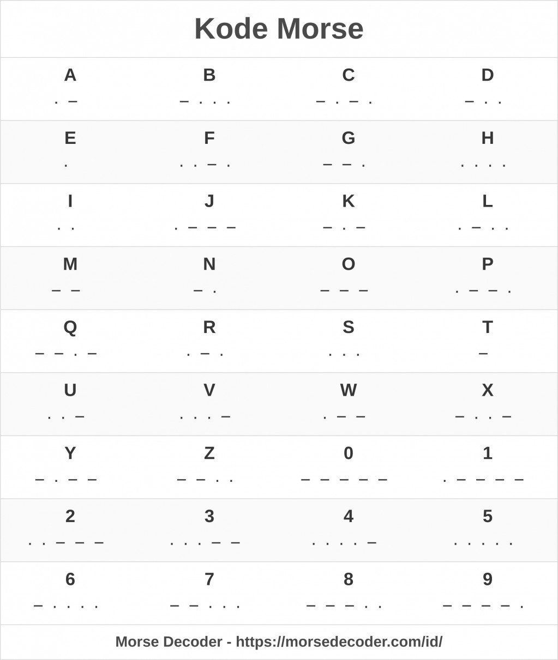This screenshot has width=558, height=660.
Task: Click the letter G heading
Action: pos(349,138)
